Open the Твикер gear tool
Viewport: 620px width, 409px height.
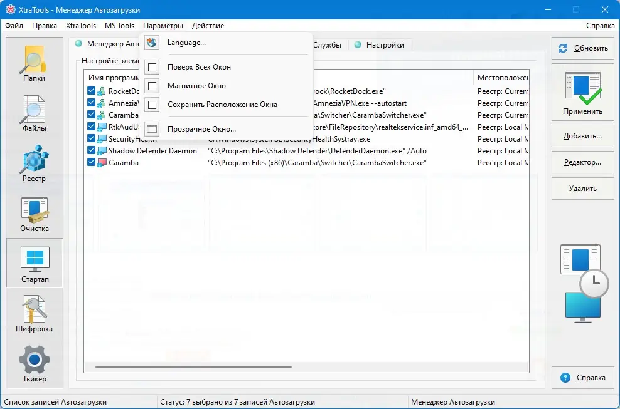(35, 364)
